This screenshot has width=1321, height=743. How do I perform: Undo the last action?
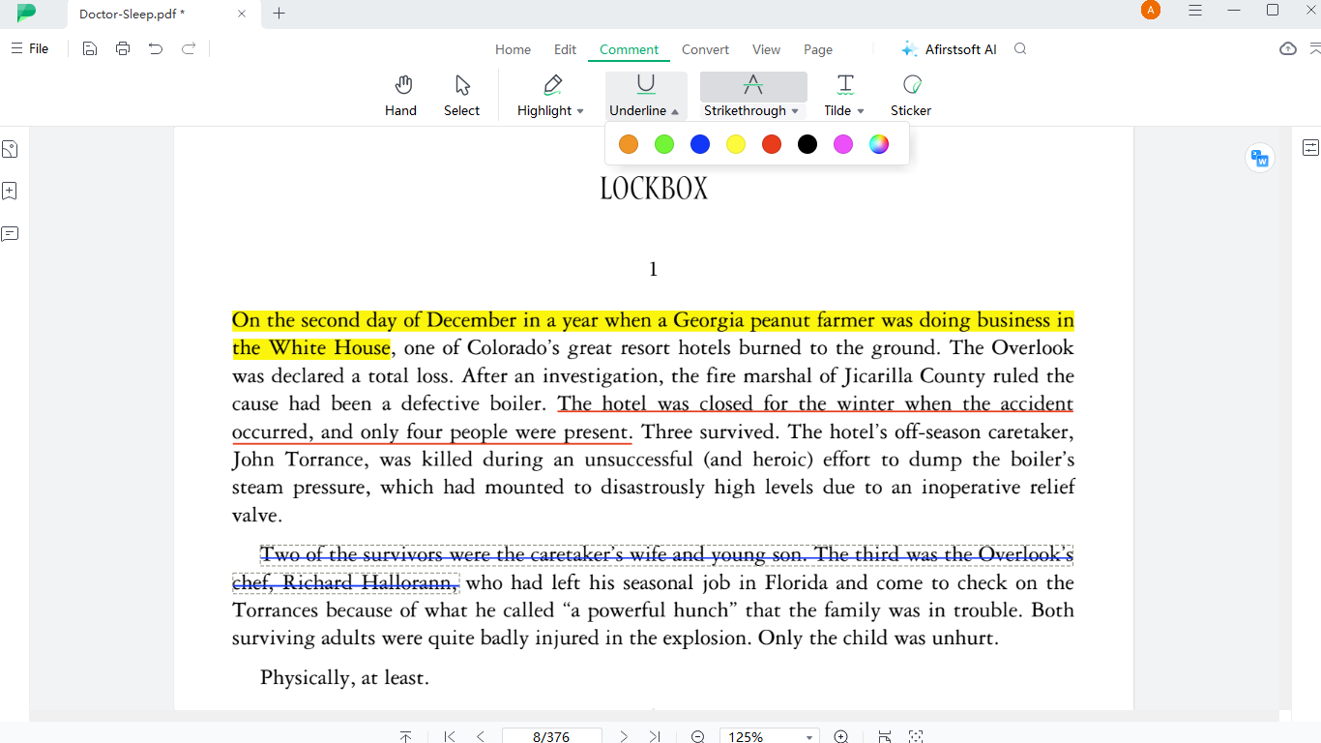[x=156, y=48]
